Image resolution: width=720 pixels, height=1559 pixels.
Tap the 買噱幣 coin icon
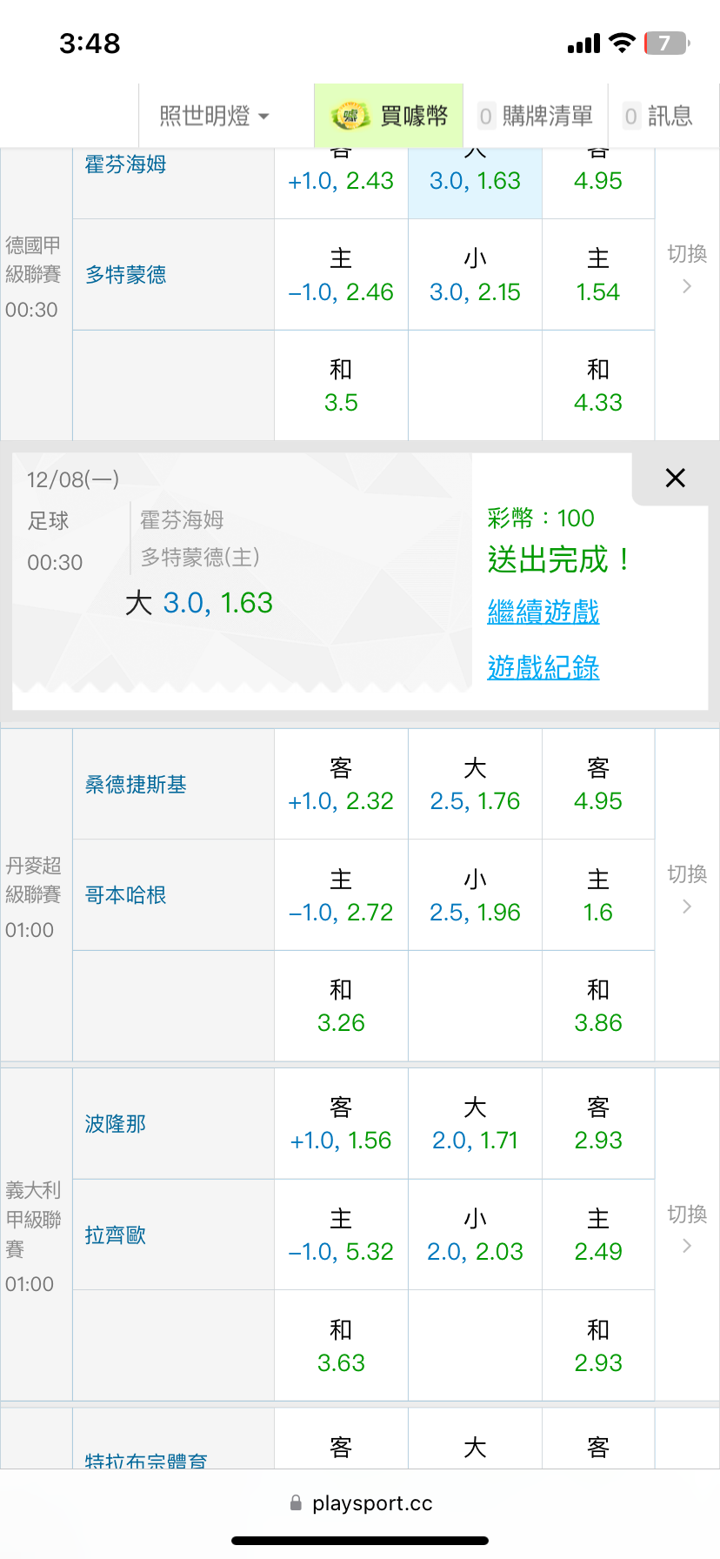(x=350, y=116)
